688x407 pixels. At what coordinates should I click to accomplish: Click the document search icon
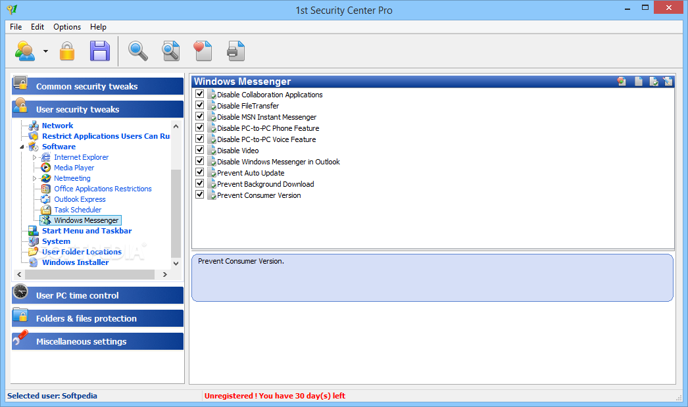click(170, 51)
